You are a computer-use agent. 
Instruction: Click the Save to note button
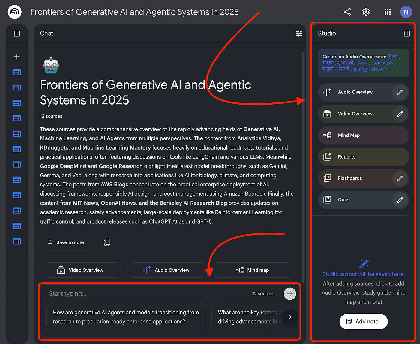[67, 242]
